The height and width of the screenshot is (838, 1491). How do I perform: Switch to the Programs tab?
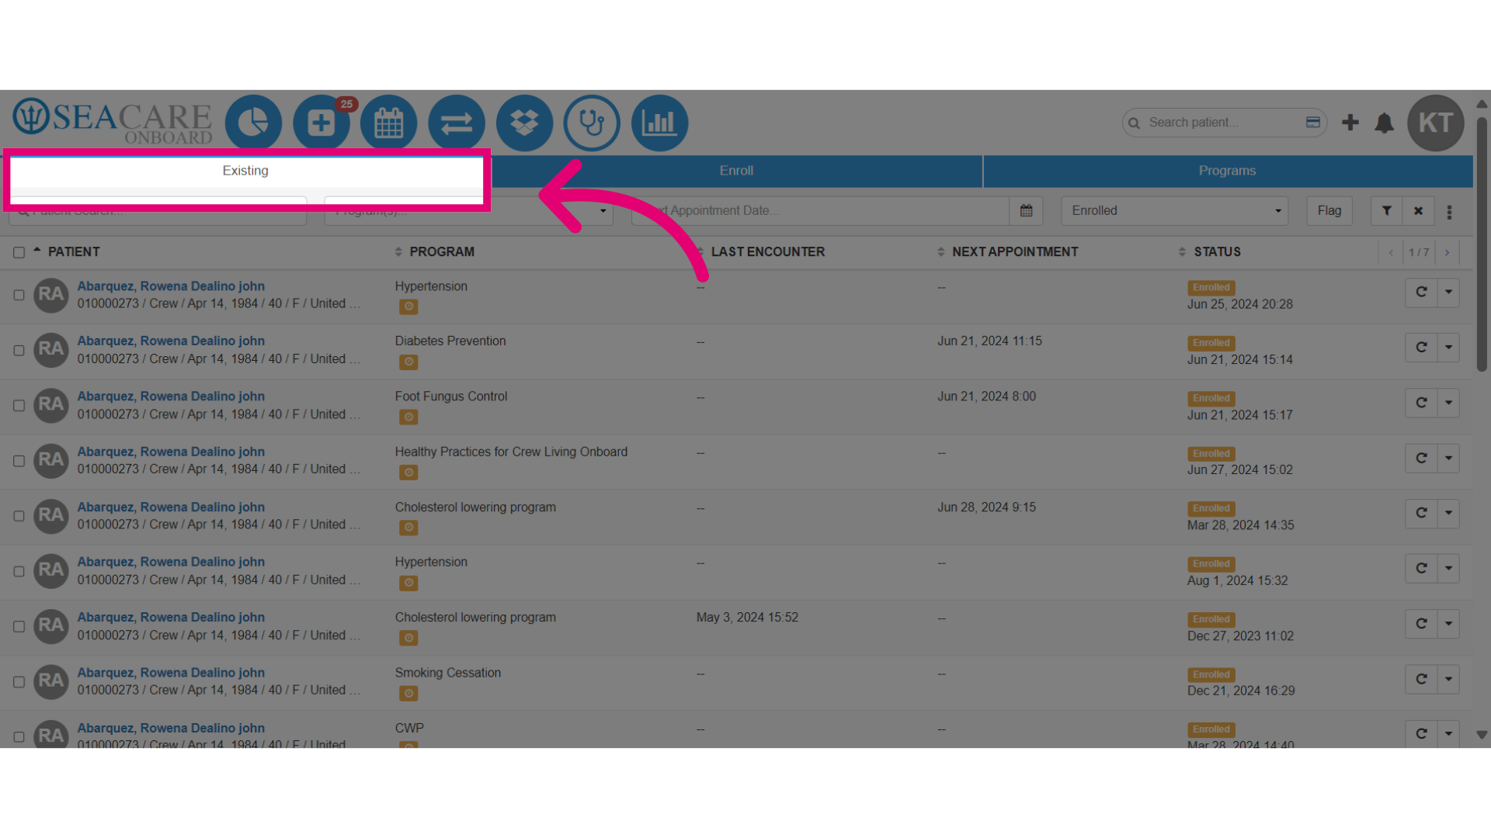click(x=1227, y=171)
